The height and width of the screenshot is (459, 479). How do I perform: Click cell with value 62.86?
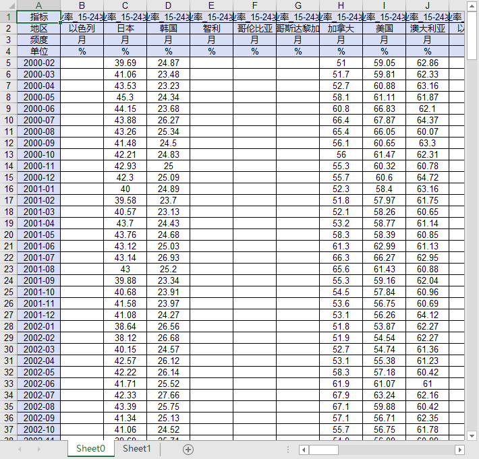click(x=427, y=63)
